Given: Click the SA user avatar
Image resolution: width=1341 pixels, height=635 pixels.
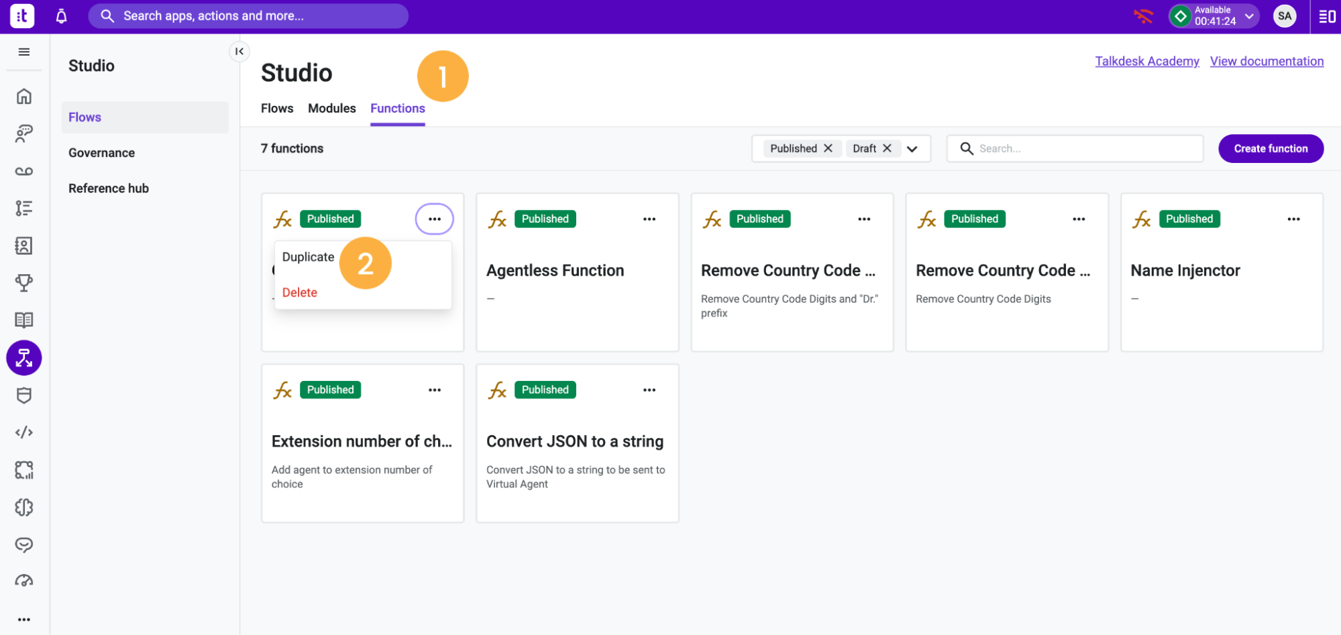Looking at the screenshot, I should point(1285,16).
